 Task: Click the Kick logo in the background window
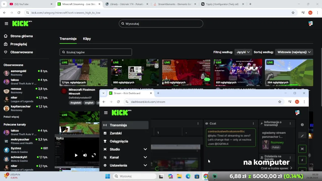tap(22, 23)
